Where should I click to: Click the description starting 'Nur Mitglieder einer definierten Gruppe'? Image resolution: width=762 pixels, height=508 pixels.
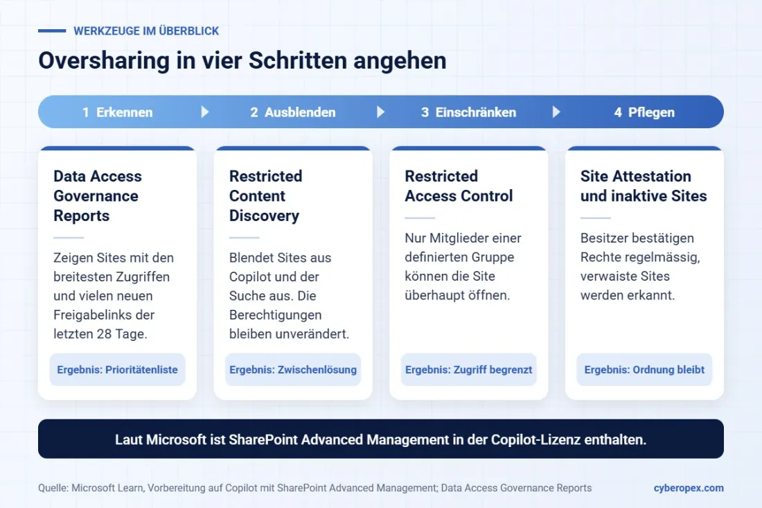coord(463,266)
